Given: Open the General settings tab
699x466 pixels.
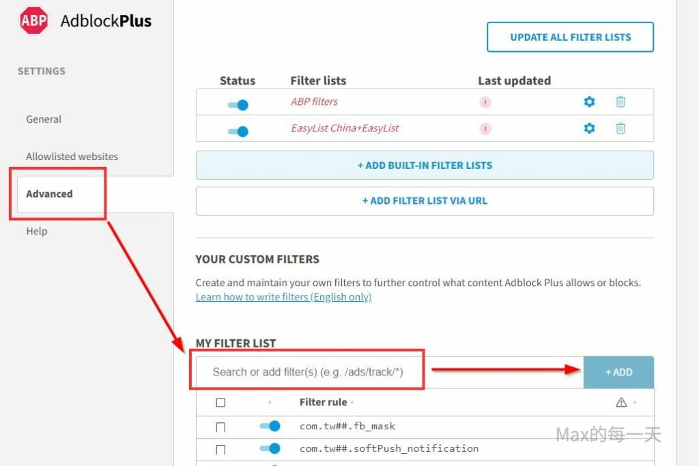Looking at the screenshot, I should pos(44,119).
